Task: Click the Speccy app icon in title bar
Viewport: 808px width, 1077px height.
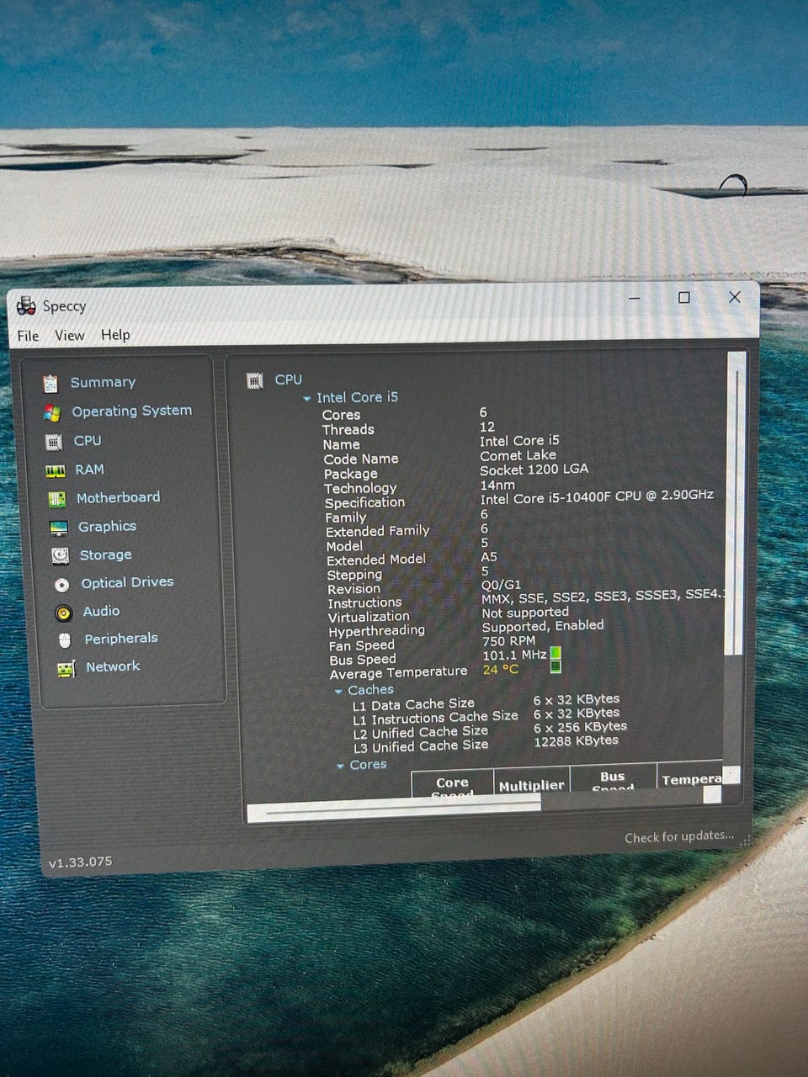Action: [x=27, y=305]
